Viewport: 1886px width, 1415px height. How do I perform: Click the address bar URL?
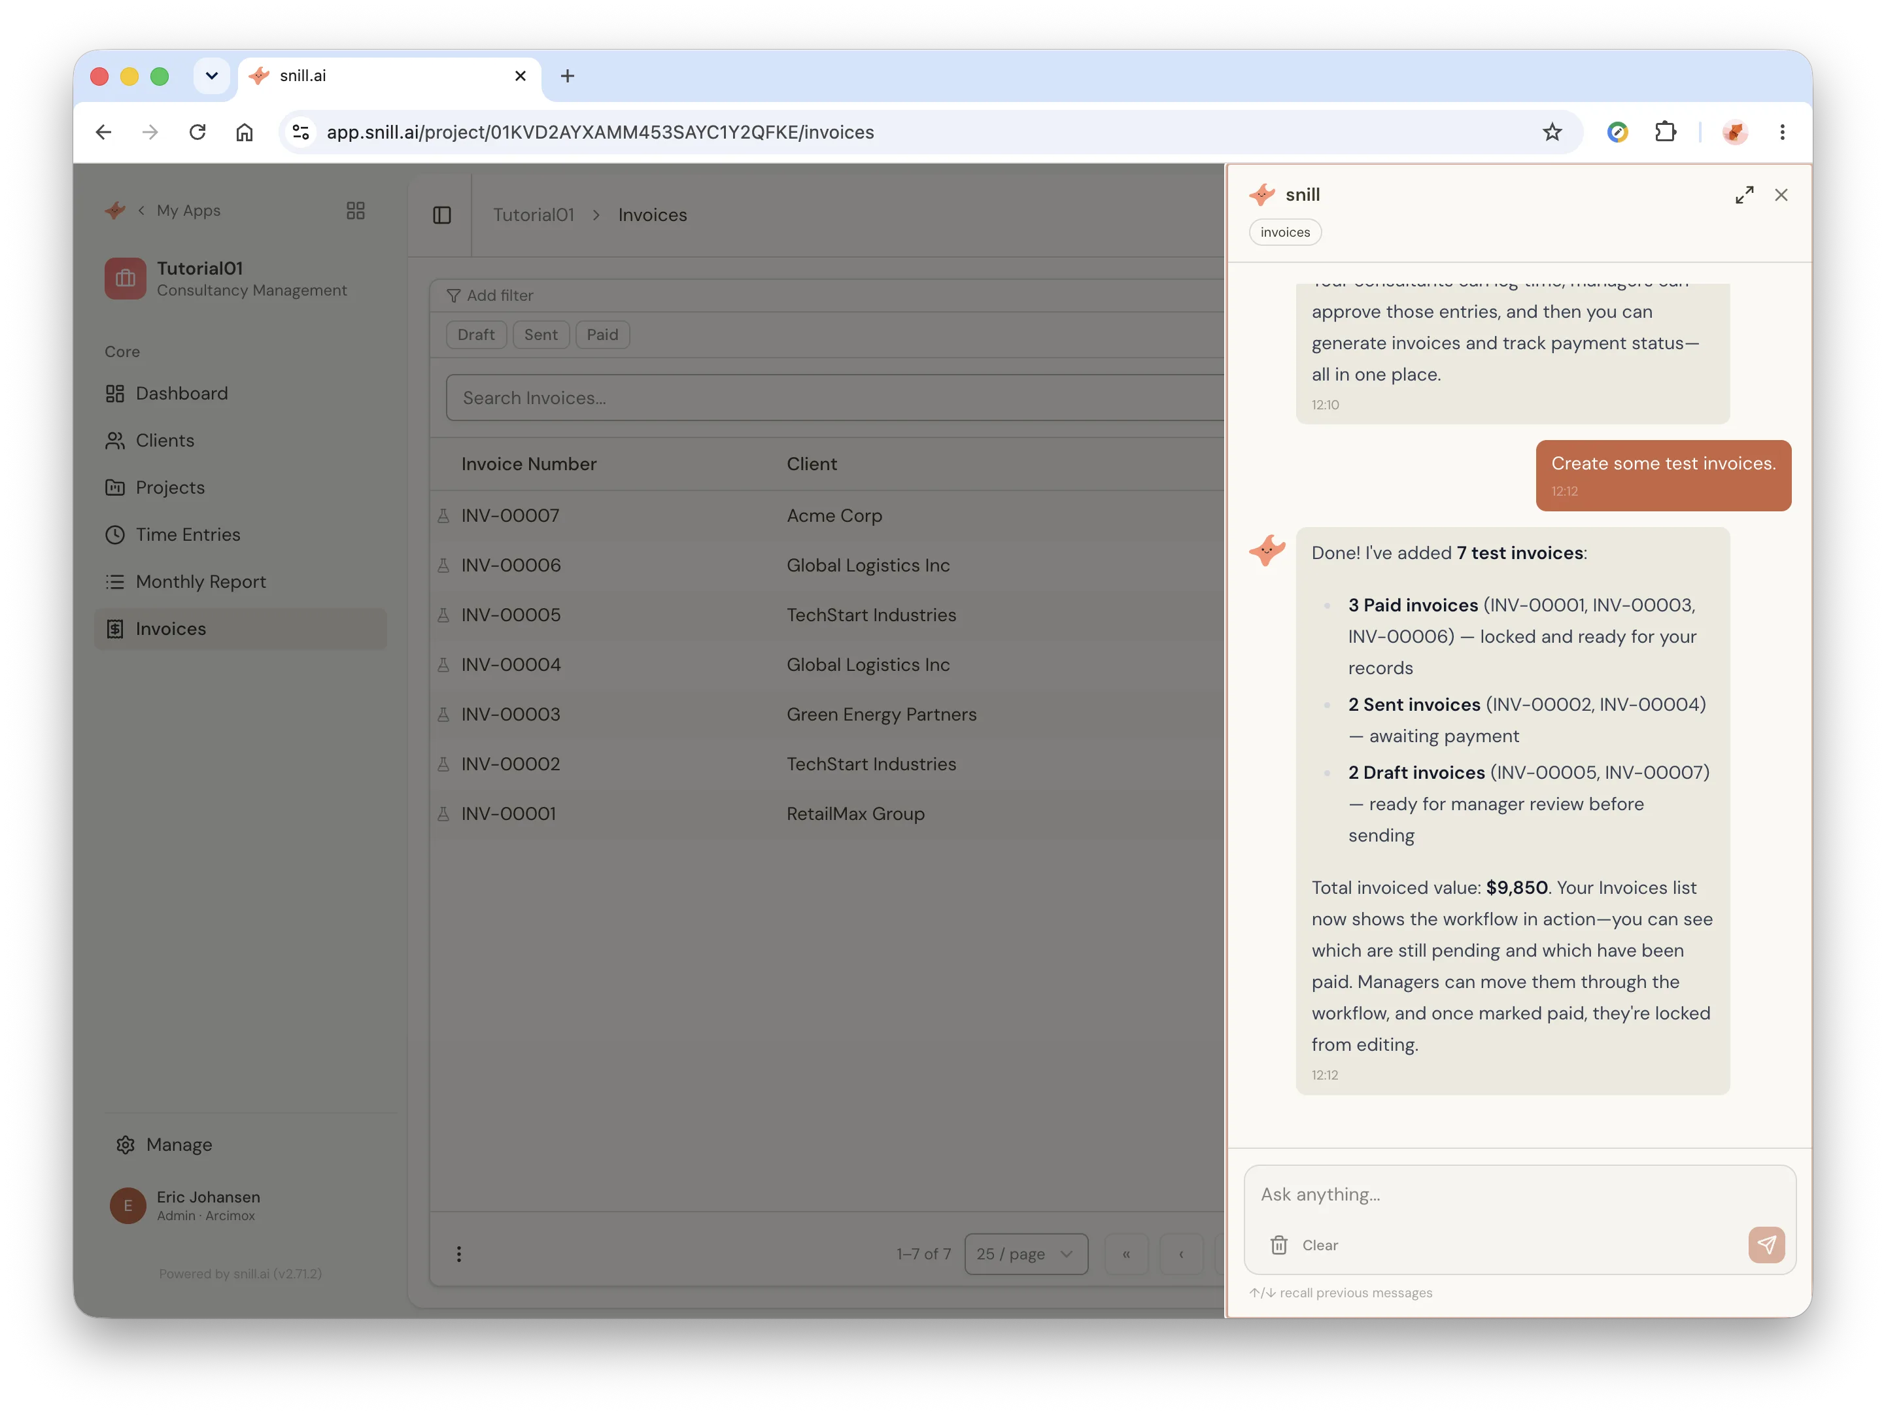coord(600,132)
